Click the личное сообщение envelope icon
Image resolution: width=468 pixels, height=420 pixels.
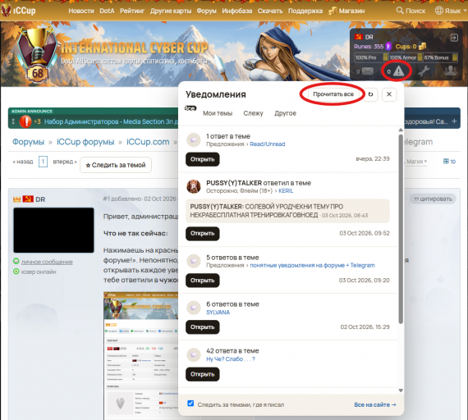pos(16,262)
